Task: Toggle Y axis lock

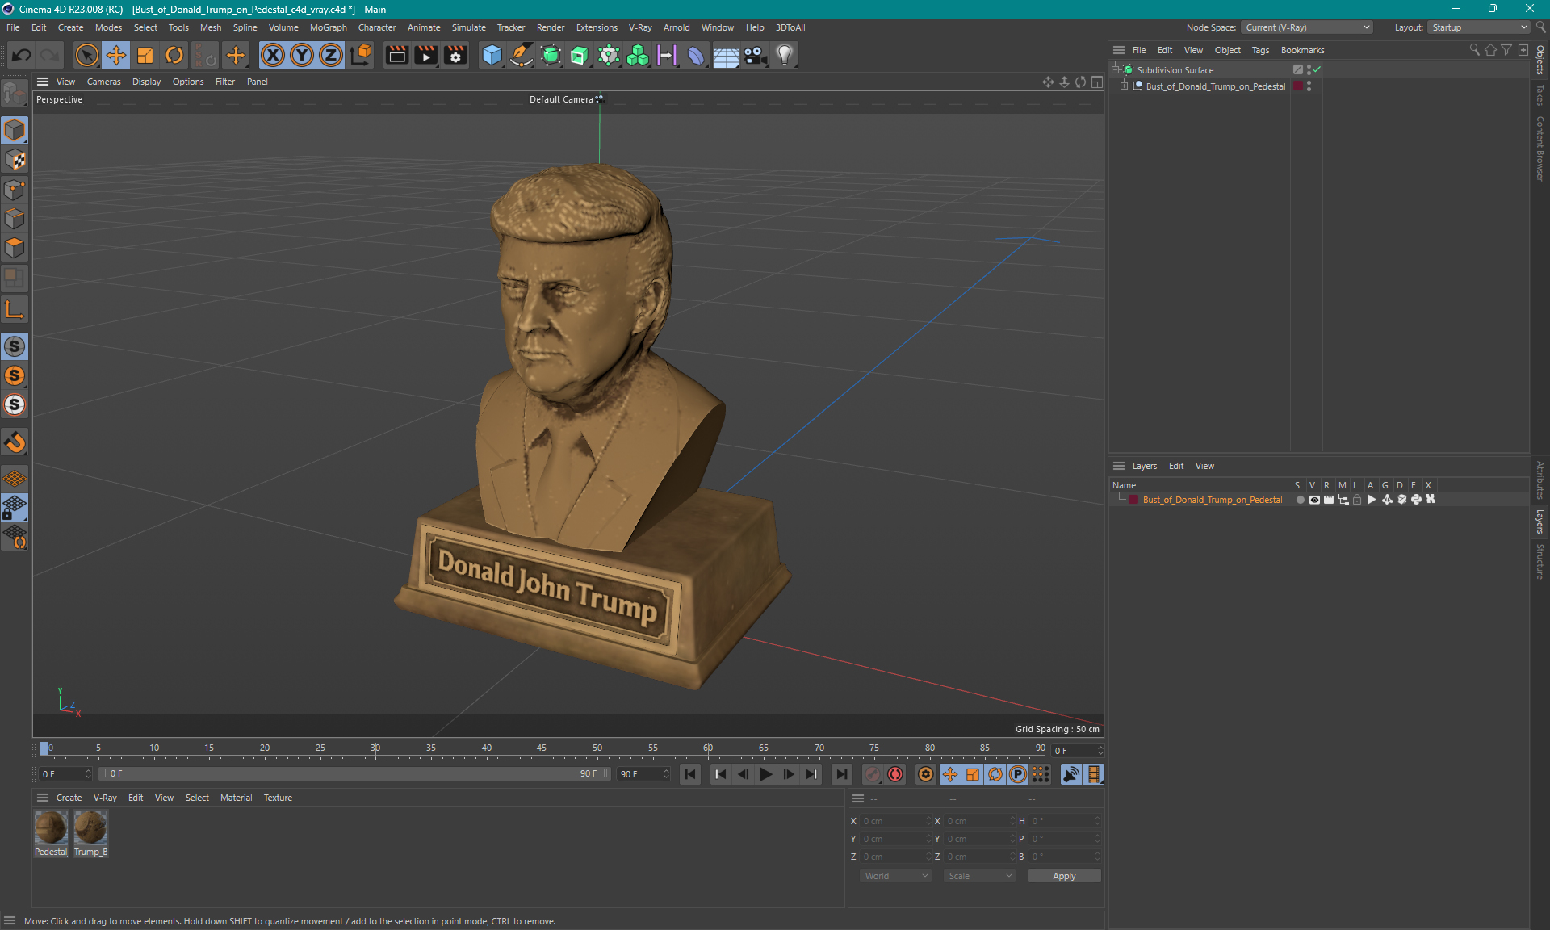Action: tap(302, 55)
